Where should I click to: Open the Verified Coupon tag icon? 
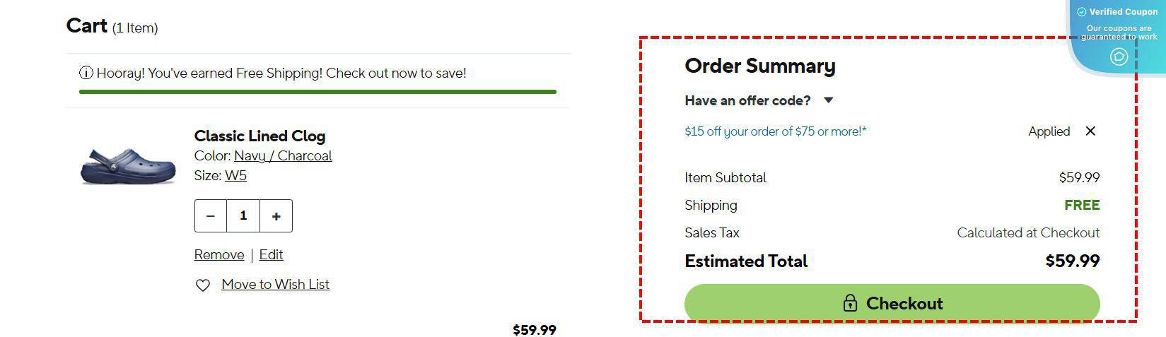click(x=1119, y=57)
